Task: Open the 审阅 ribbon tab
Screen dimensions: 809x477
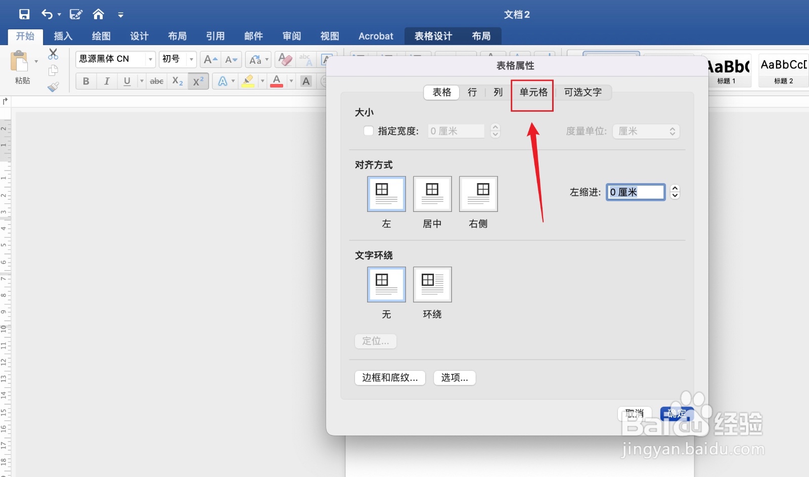Action: (292, 36)
